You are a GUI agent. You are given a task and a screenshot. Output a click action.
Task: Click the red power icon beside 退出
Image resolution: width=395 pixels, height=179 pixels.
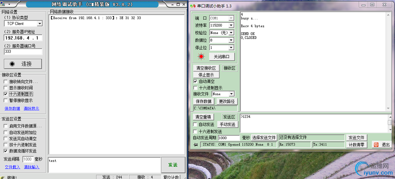376,145
